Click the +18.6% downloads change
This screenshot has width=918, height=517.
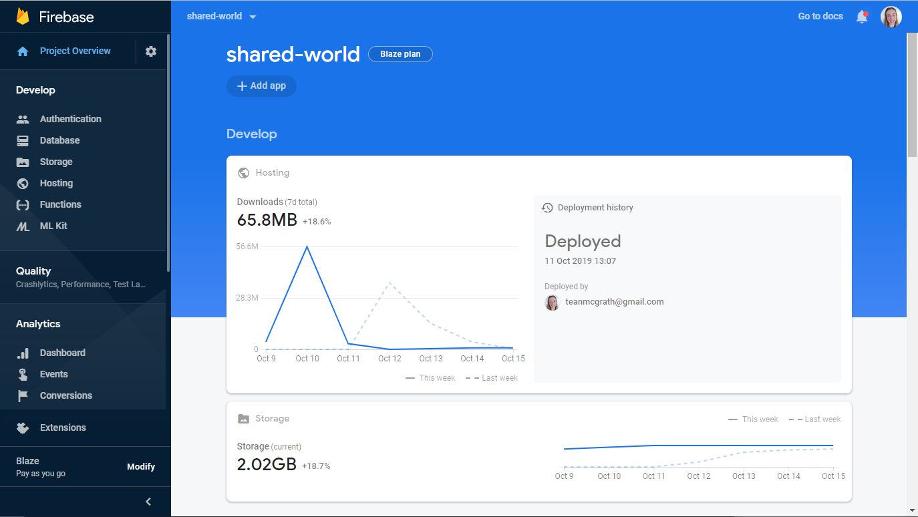point(317,222)
